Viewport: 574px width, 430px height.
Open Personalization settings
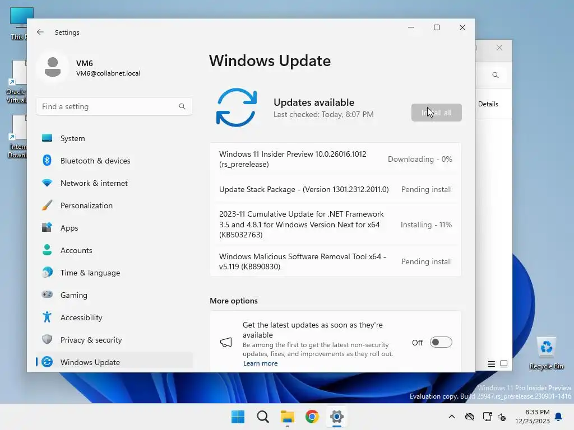pos(114,205)
